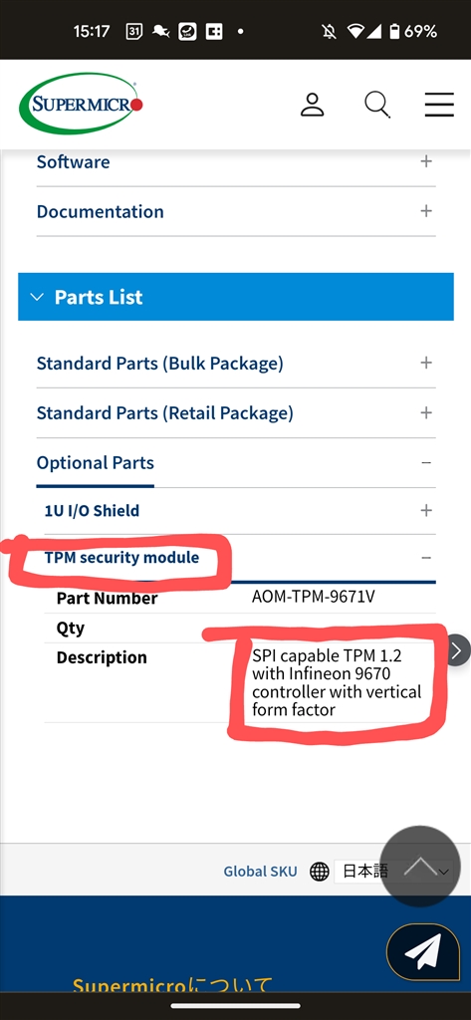Viewport: 471px width, 1020px height.
Task: Expand Standard Parts (Bulk Package)
Action: tap(236, 363)
